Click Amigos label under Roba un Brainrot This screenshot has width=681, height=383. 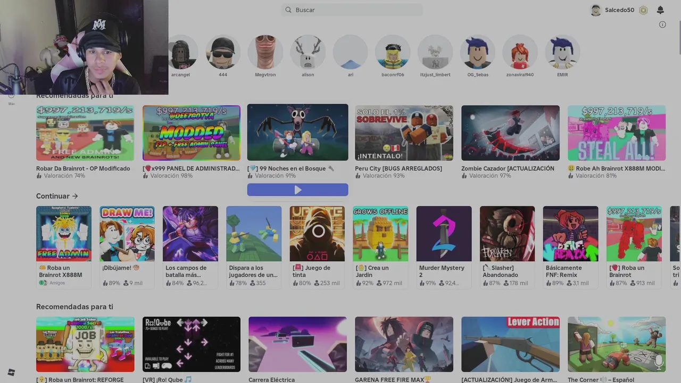coord(57,283)
